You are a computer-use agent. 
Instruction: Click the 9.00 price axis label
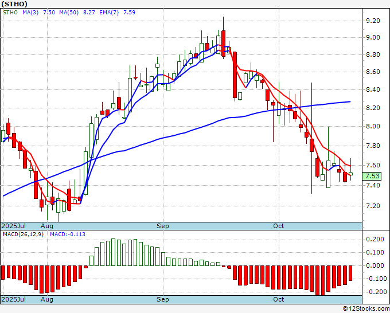[373, 37]
